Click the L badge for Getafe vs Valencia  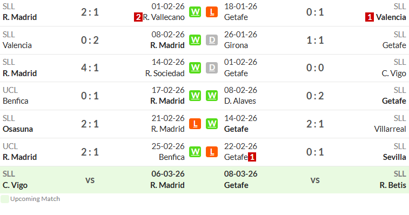point(212,12)
